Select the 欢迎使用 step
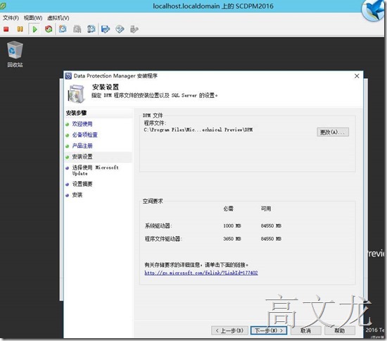 [82, 124]
